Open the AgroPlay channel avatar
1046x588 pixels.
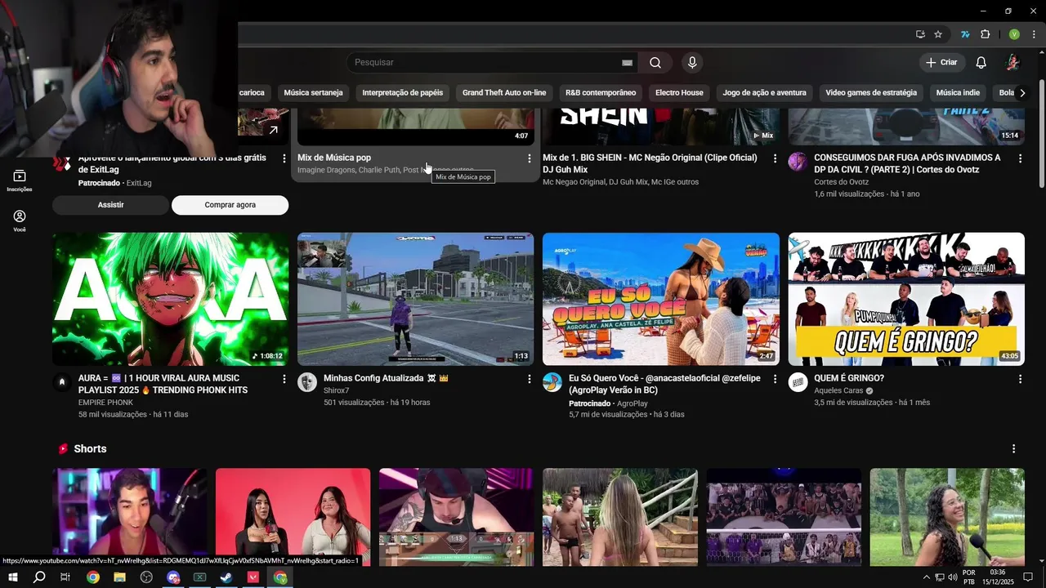tap(552, 382)
